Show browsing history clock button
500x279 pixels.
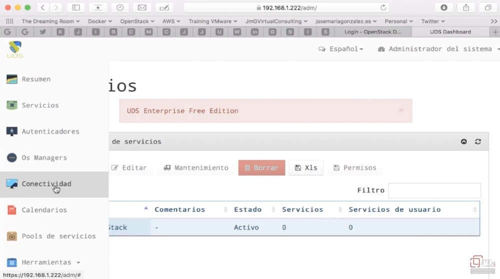(x=120, y=7)
